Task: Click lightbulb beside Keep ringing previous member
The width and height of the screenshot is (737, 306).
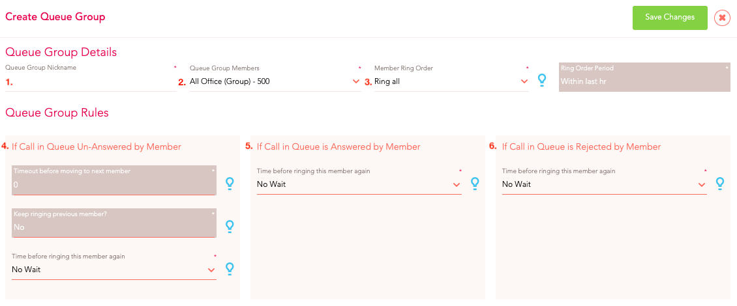Action: click(x=230, y=227)
